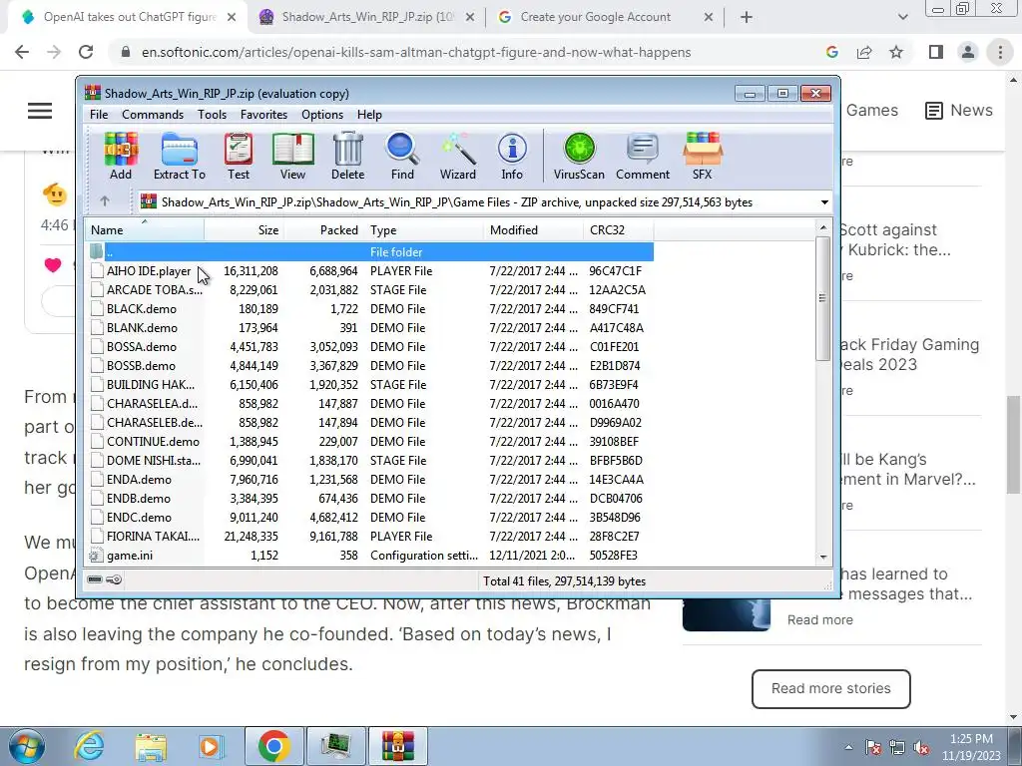Open the Wizard wand icon
Viewport: 1022px width, 766px height.
[x=457, y=156]
